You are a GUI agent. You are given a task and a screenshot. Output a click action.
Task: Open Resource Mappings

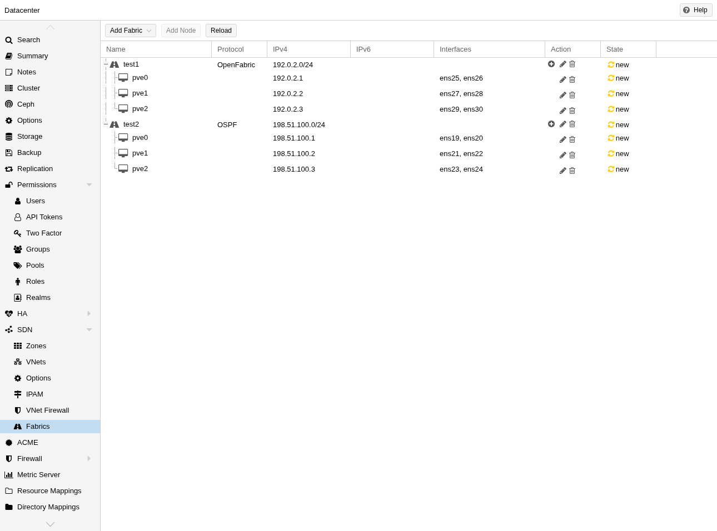(50, 491)
